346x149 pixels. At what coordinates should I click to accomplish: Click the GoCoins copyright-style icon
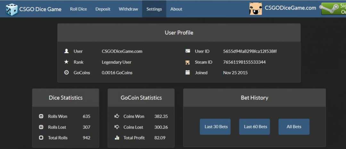[x=66, y=73]
